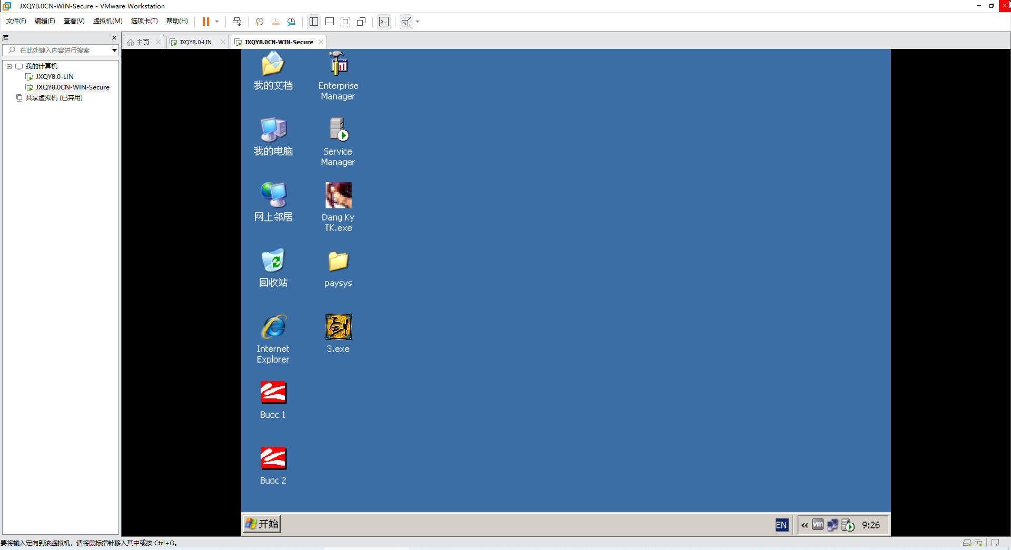Open the virtual machine console

pyautogui.click(x=384, y=22)
